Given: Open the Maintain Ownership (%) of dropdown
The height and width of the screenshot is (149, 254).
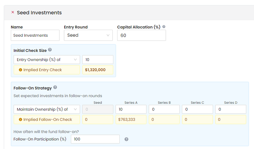Looking at the screenshot, I should [x=47, y=109].
